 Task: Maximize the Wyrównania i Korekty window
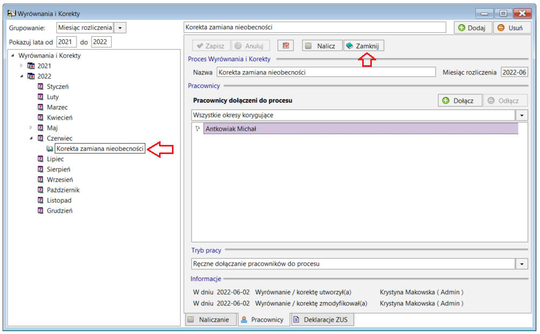503,13
